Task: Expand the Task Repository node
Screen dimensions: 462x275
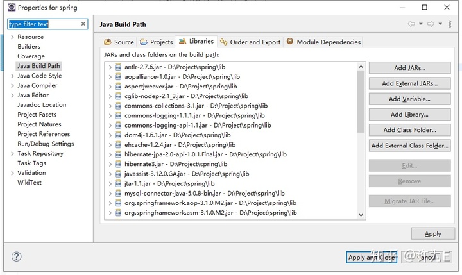Action: [x=12, y=154]
